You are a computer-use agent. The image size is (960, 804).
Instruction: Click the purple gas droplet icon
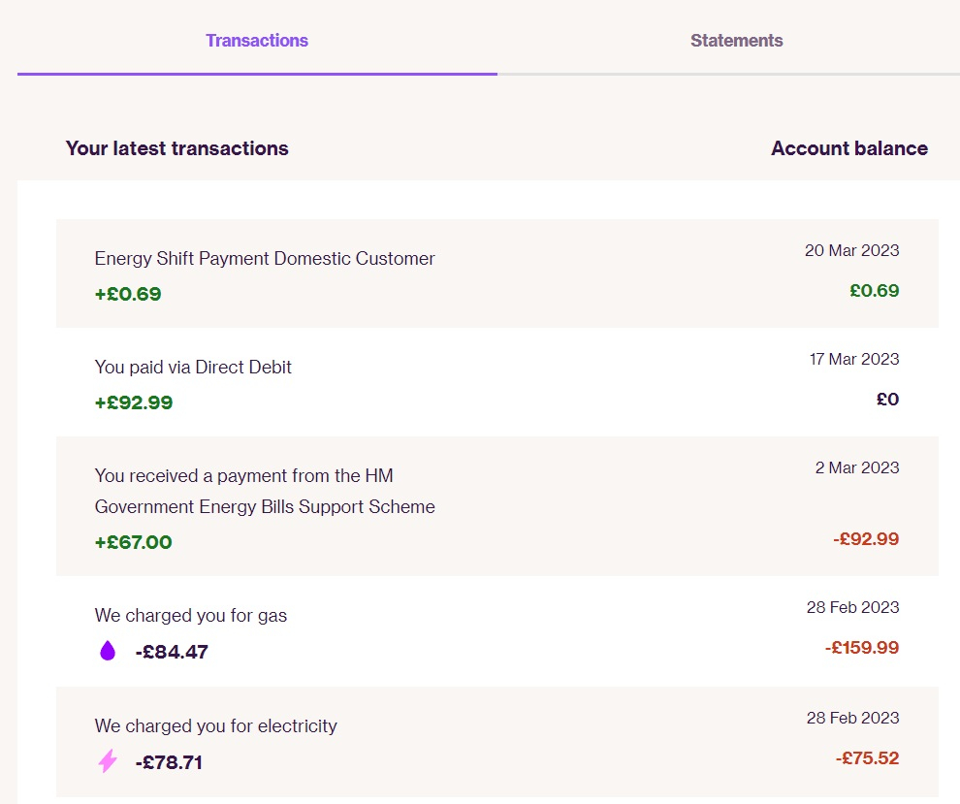coord(108,651)
